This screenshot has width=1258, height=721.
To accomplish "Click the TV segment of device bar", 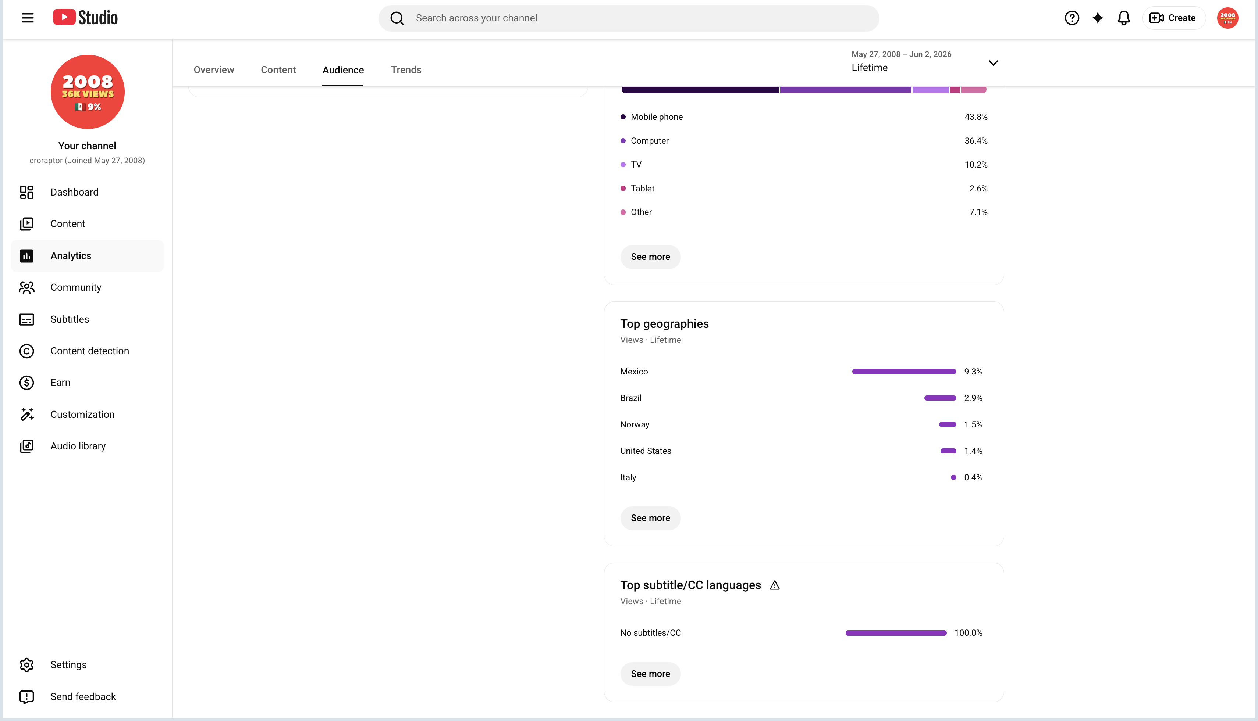I will 930,90.
